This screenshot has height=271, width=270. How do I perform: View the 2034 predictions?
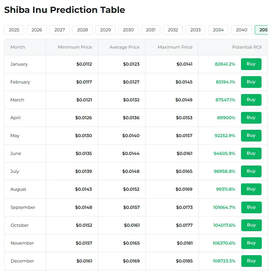pos(218,30)
